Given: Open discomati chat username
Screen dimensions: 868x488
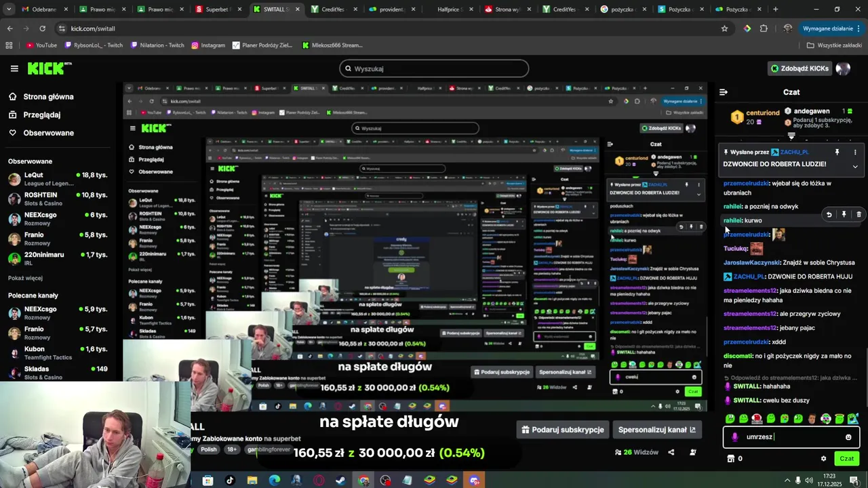Looking at the screenshot, I should pos(738,356).
